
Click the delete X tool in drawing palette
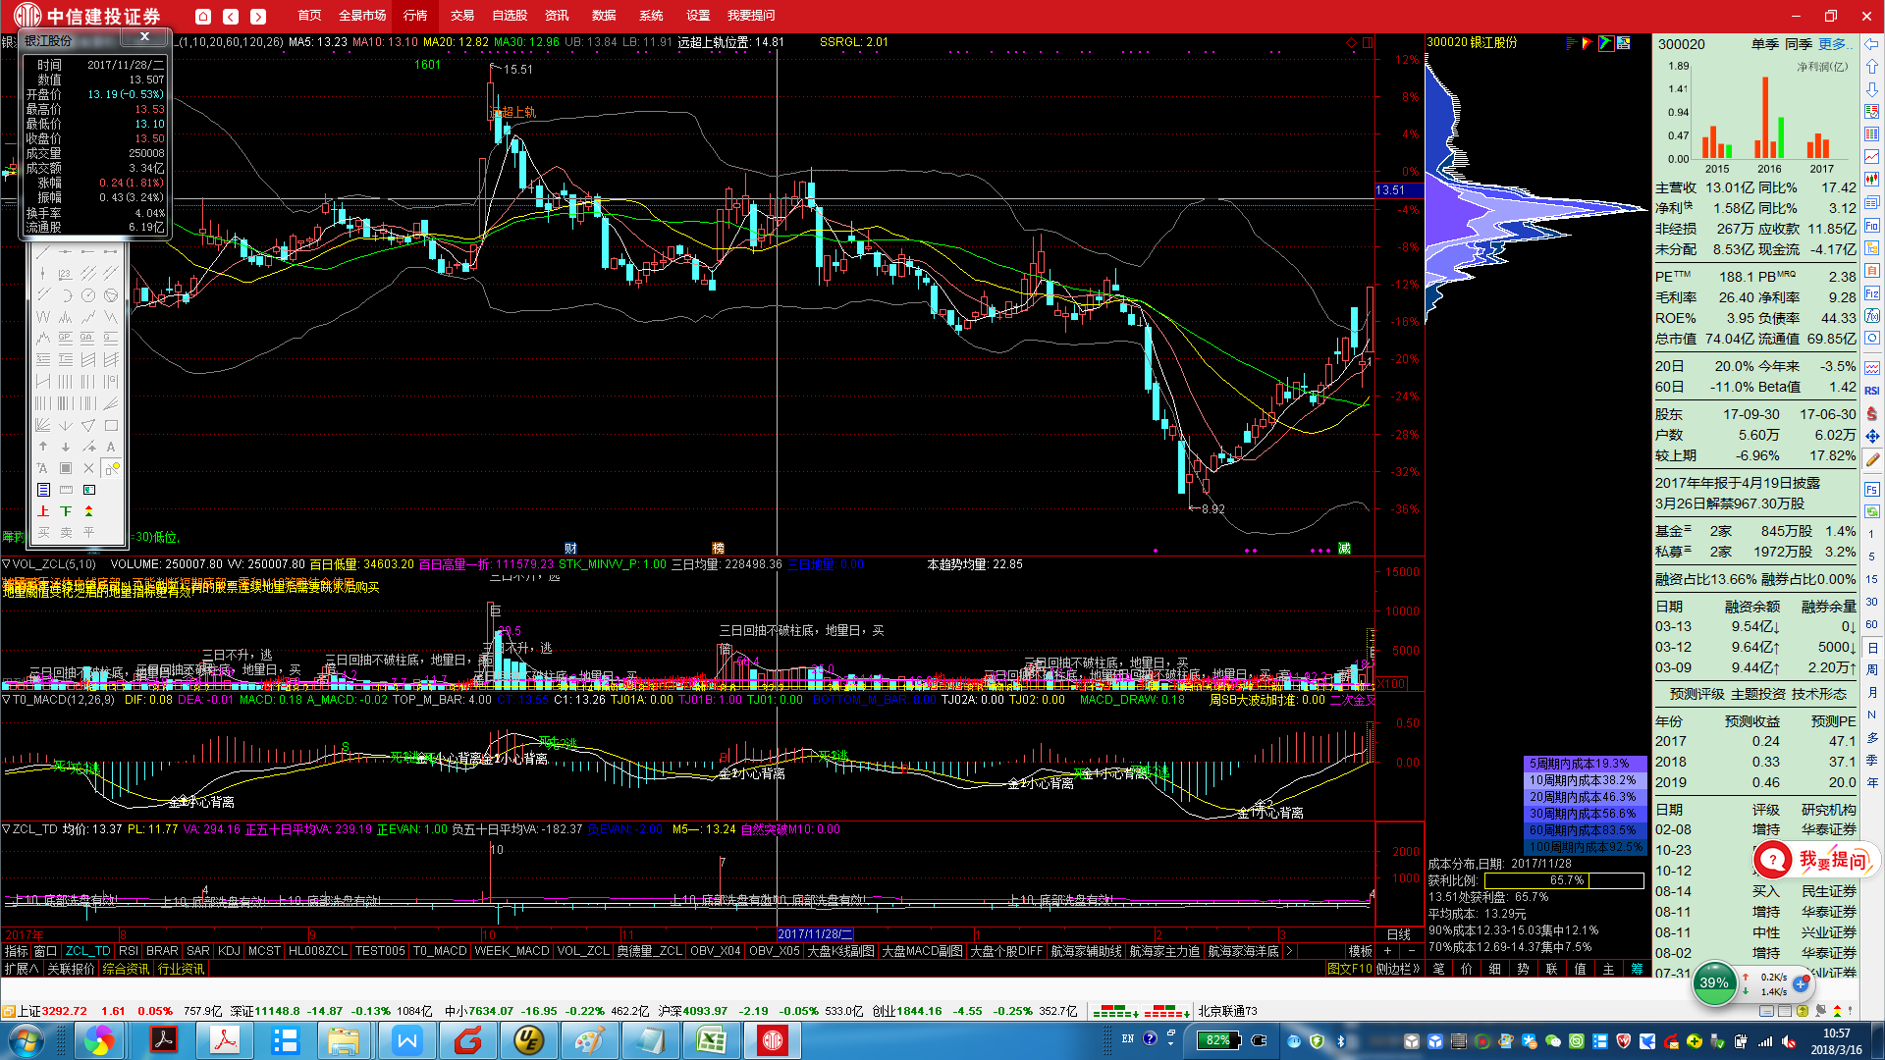coord(88,468)
